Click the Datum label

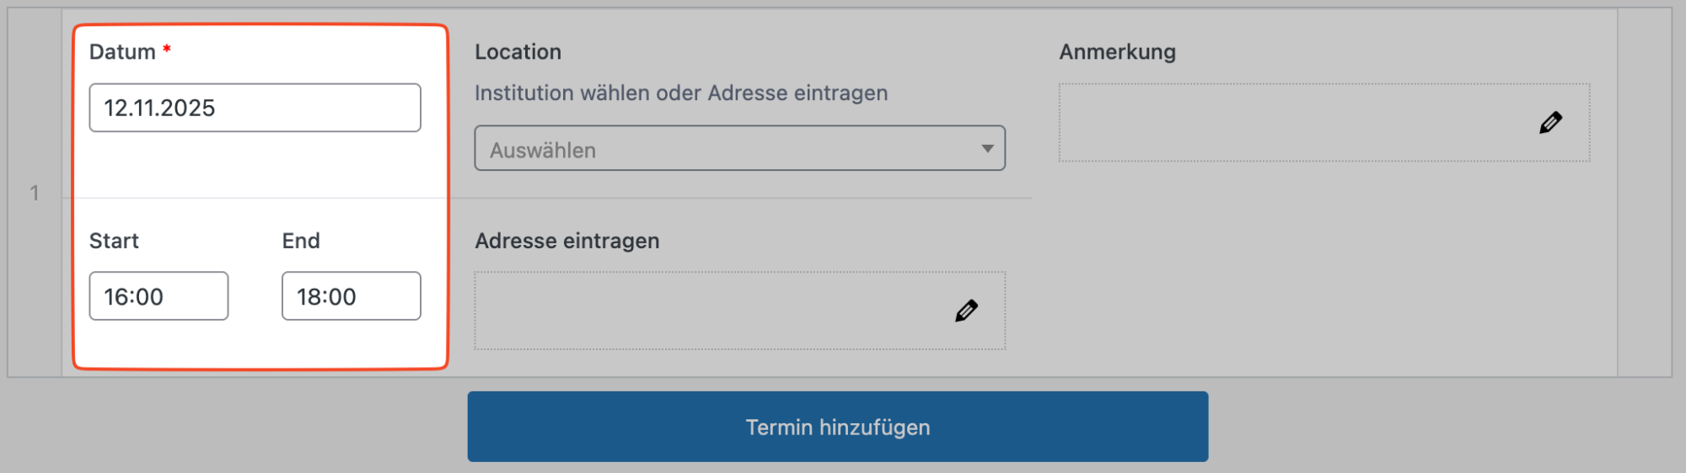[122, 52]
